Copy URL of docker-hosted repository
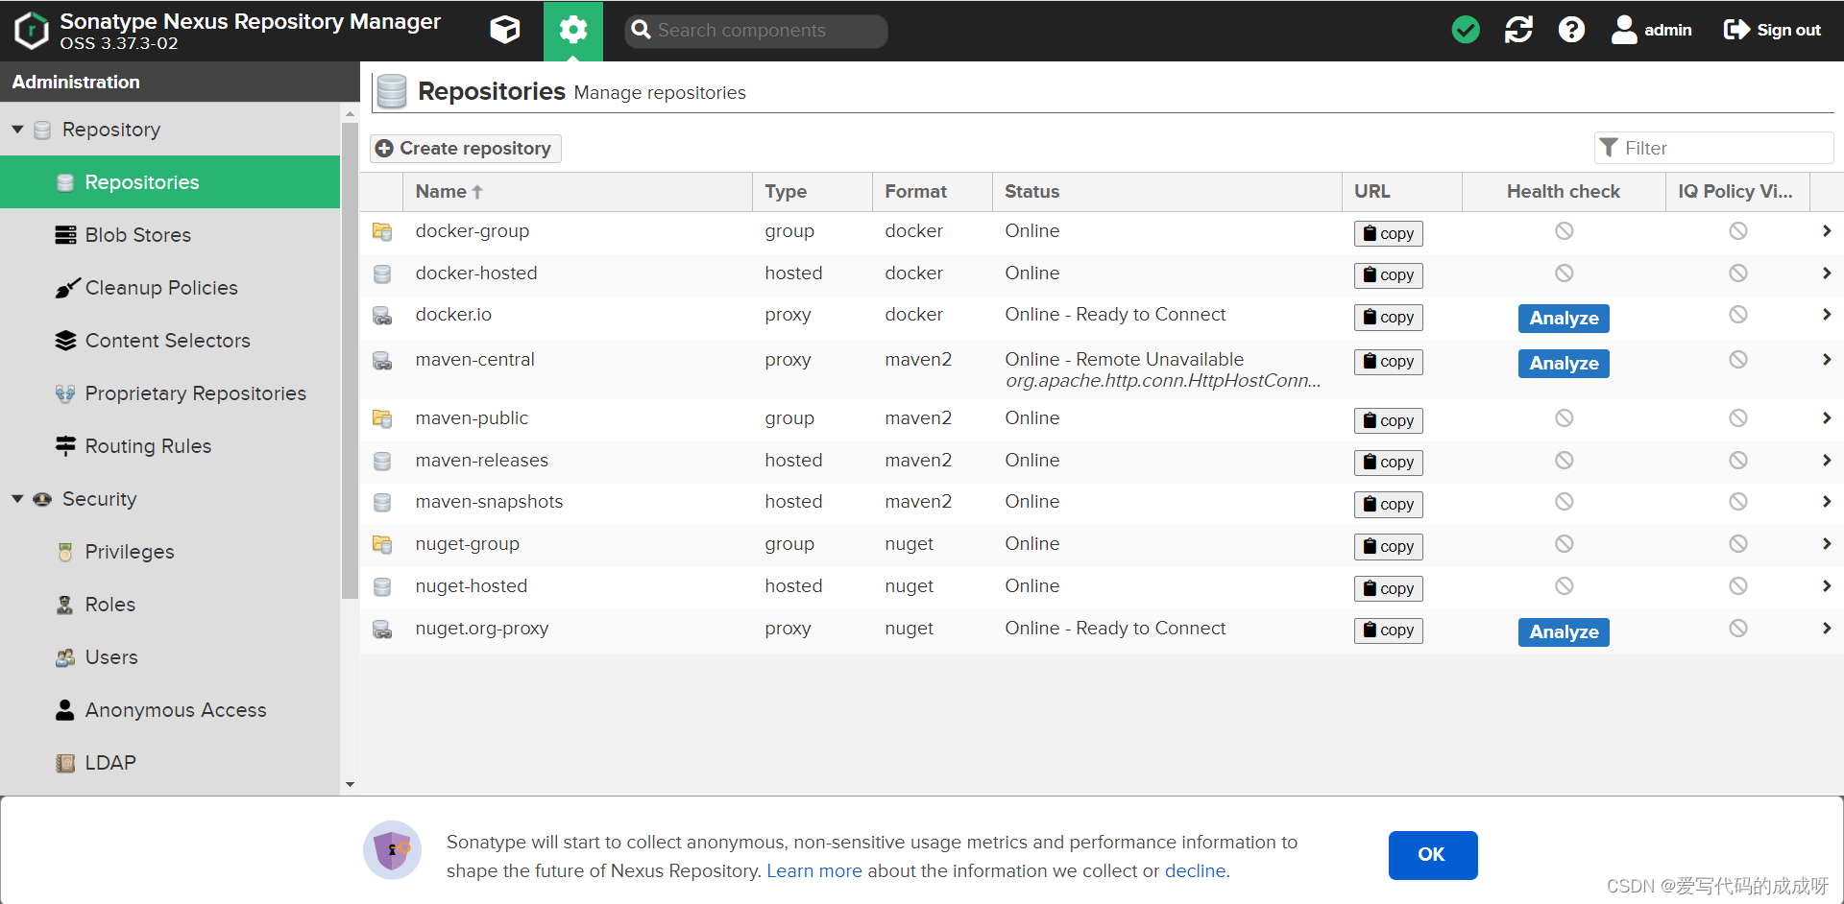Viewport: 1844px width, 904px height. tap(1388, 275)
